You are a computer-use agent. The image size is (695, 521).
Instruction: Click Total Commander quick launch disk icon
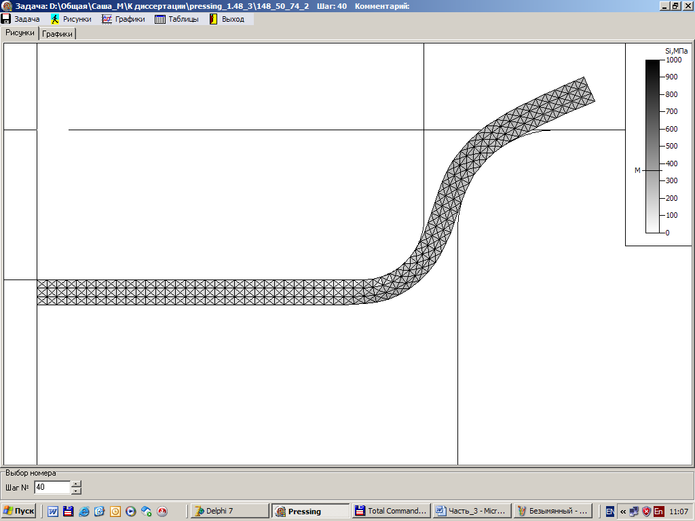pos(69,511)
